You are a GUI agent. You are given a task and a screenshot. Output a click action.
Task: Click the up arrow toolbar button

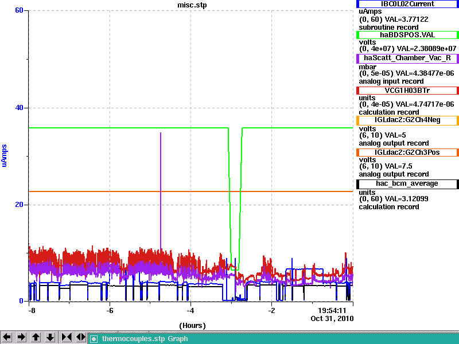point(36,337)
